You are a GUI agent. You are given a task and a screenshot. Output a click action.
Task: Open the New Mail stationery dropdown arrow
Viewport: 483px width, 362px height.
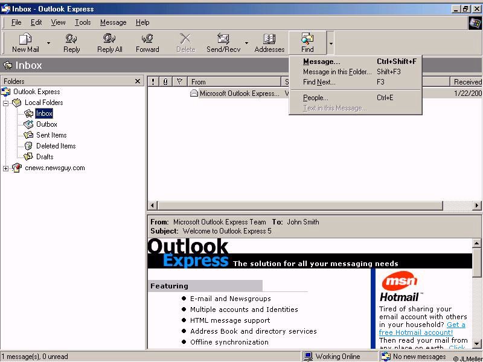pyautogui.click(x=49, y=43)
